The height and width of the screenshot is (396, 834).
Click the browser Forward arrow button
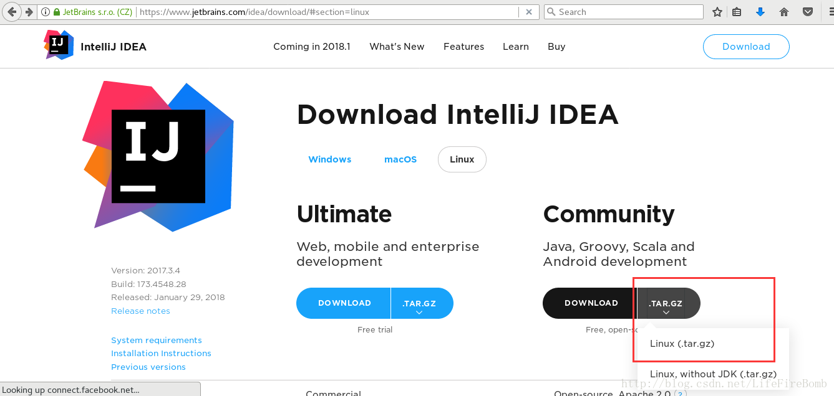pos(29,12)
